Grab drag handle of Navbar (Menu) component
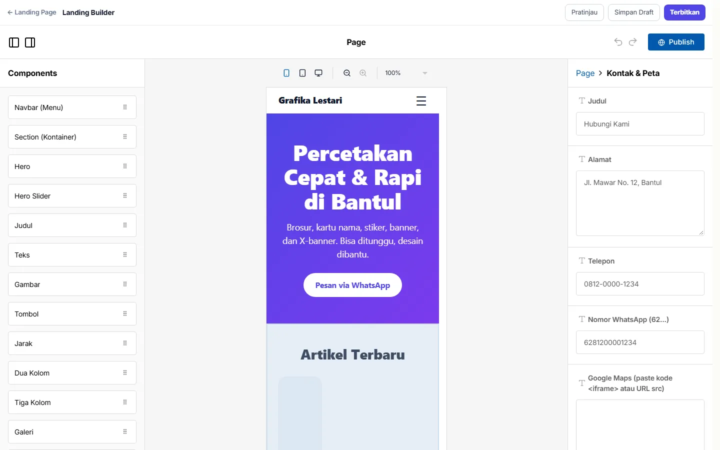Viewport: 720px width, 450px height. click(125, 107)
